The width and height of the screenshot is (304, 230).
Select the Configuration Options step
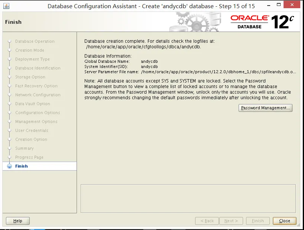coord(38,113)
